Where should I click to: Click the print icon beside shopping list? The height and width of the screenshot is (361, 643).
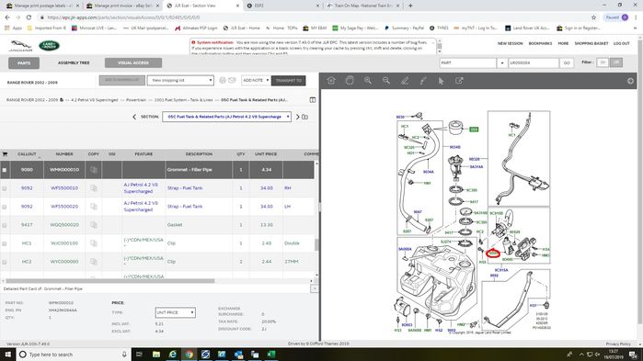[223, 80]
